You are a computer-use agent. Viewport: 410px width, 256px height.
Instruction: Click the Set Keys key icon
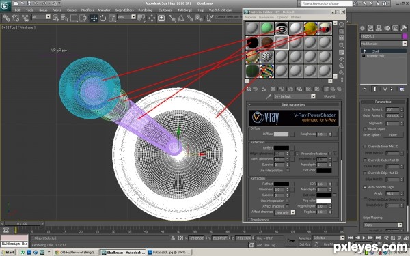click(291, 240)
